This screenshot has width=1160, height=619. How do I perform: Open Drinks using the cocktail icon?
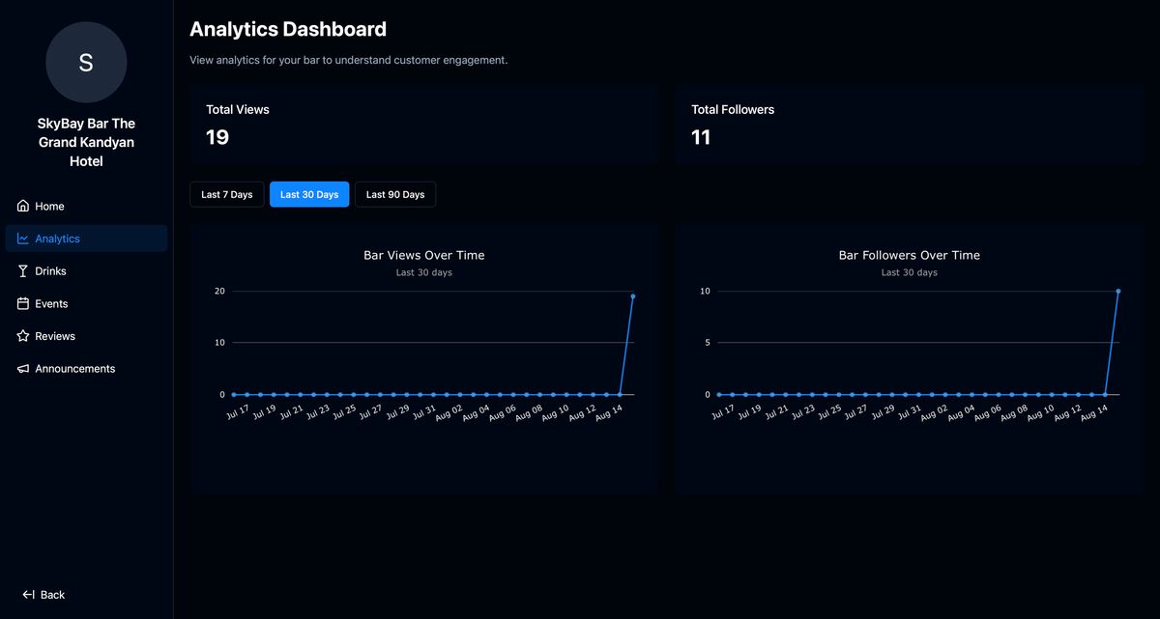coord(19,270)
